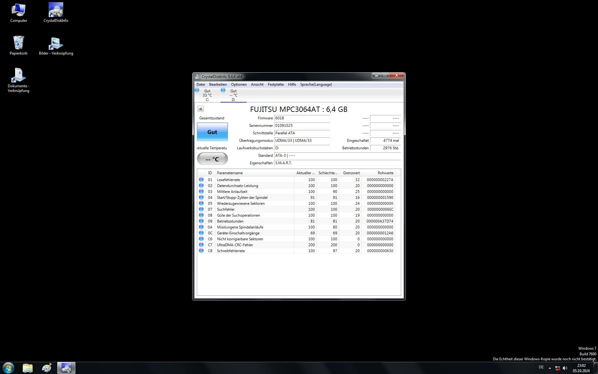Click the status orb next to Betriebsstunden attribute
598x374 pixels.
point(201,221)
